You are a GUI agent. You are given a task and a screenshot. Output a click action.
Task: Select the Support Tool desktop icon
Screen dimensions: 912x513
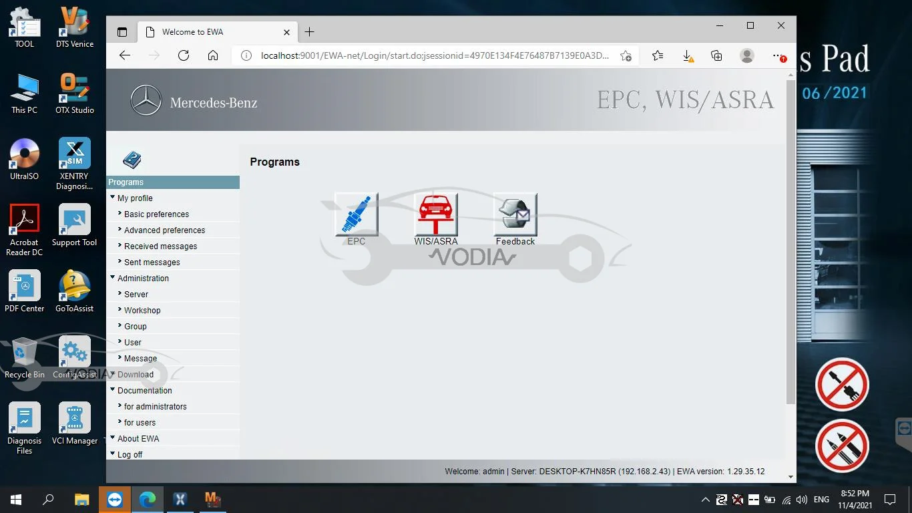75,226
